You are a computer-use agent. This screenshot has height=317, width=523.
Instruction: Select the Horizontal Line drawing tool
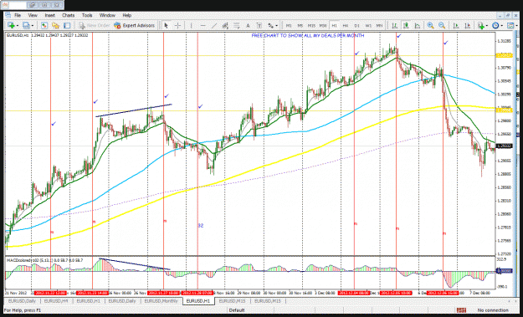(x=203, y=25)
